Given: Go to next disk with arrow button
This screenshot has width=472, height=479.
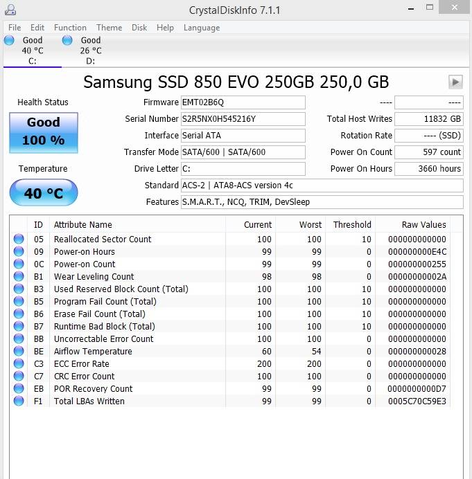Looking at the screenshot, I should [x=455, y=82].
